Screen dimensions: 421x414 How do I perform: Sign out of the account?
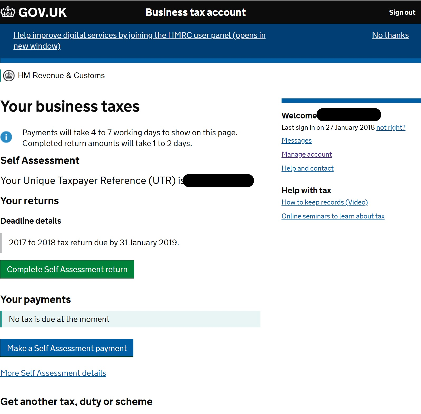pos(402,12)
